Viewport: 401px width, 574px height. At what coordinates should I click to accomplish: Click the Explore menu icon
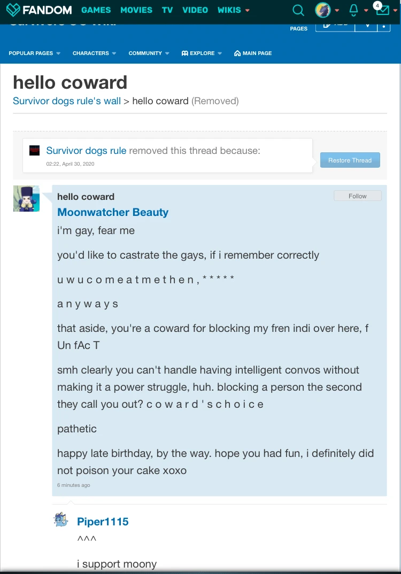185,53
